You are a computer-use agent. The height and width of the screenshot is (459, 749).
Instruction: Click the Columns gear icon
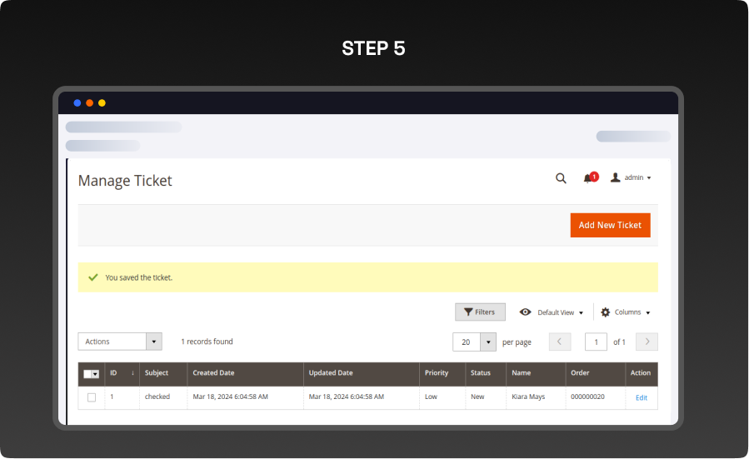(606, 312)
